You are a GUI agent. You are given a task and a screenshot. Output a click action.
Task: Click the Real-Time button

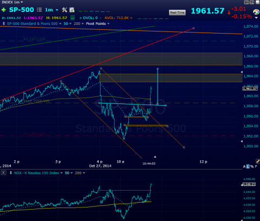click(177, 12)
